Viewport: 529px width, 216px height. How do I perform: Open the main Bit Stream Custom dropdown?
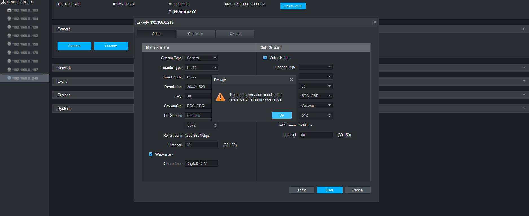(x=198, y=115)
